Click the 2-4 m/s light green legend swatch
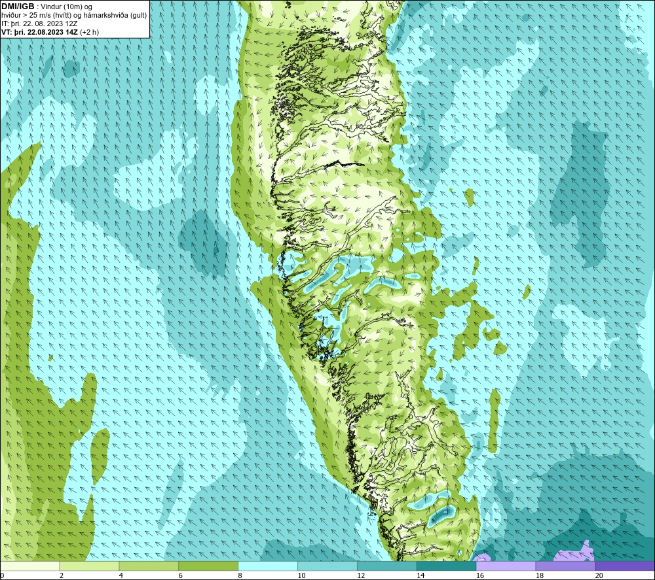 pos(89,566)
